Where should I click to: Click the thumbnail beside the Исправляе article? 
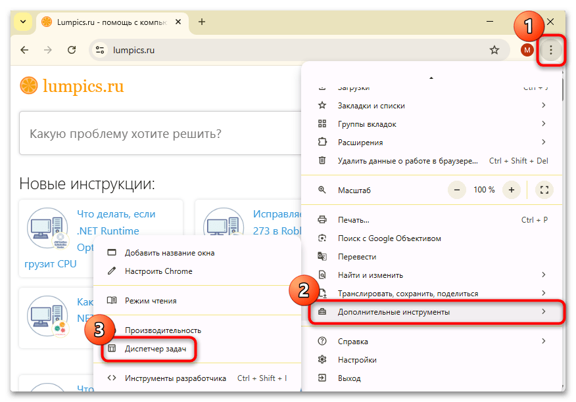[224, 222]
